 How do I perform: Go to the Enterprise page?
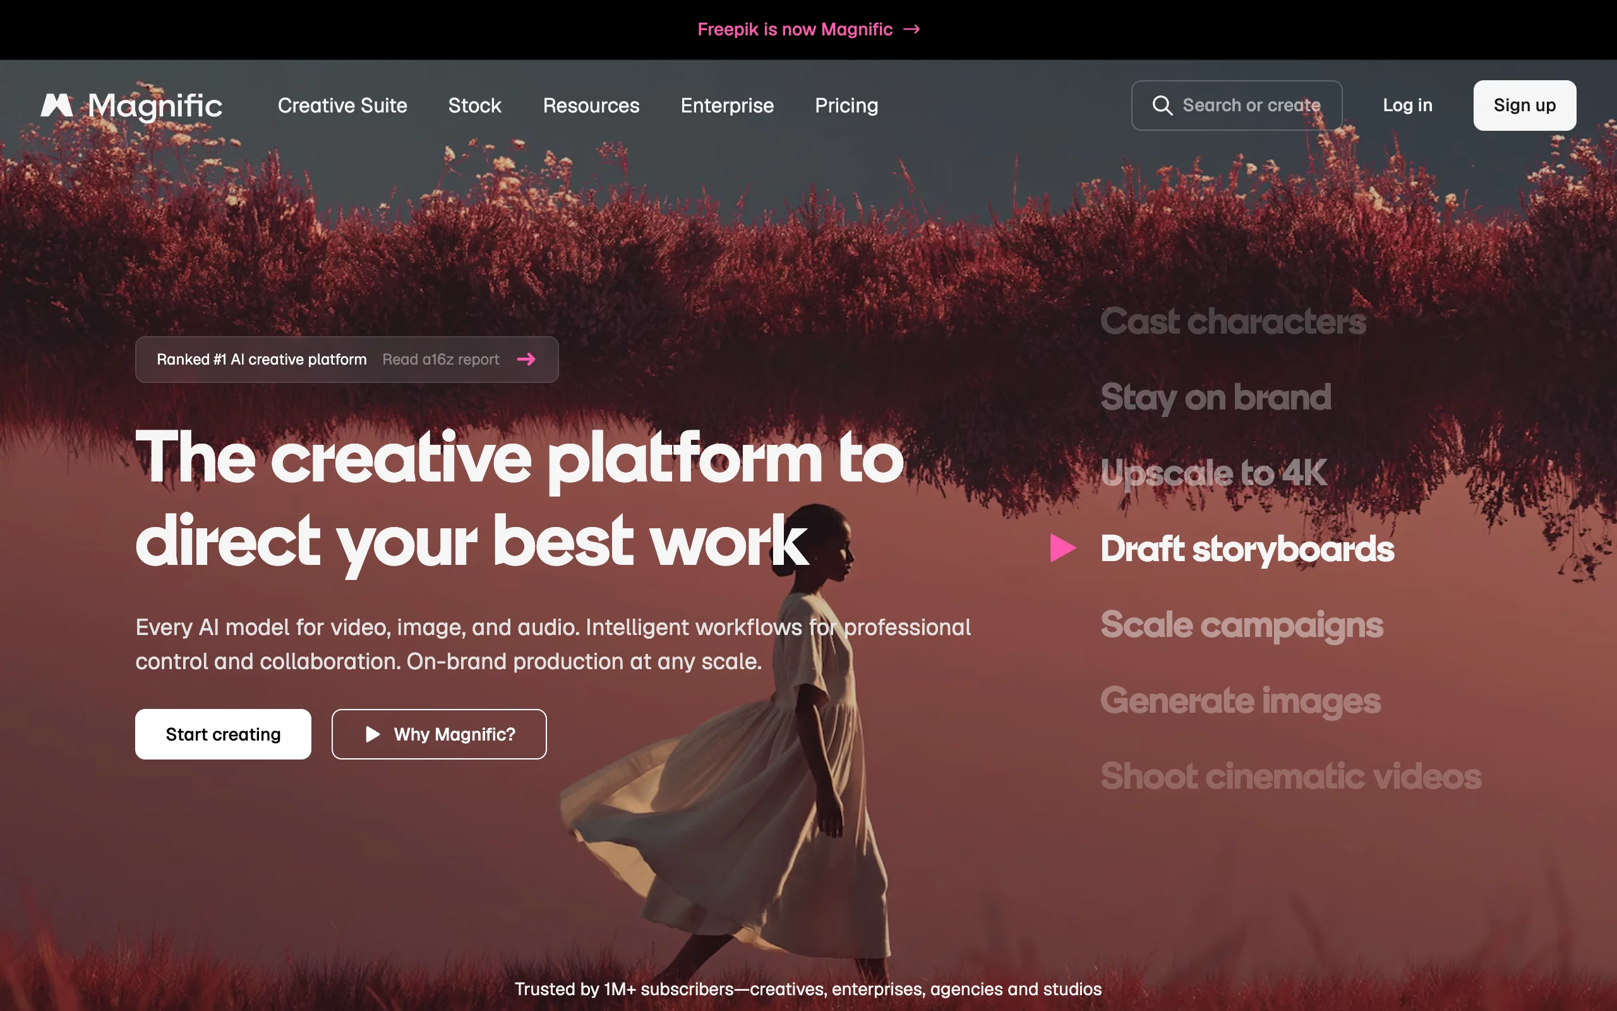click(x=727, y=105)
